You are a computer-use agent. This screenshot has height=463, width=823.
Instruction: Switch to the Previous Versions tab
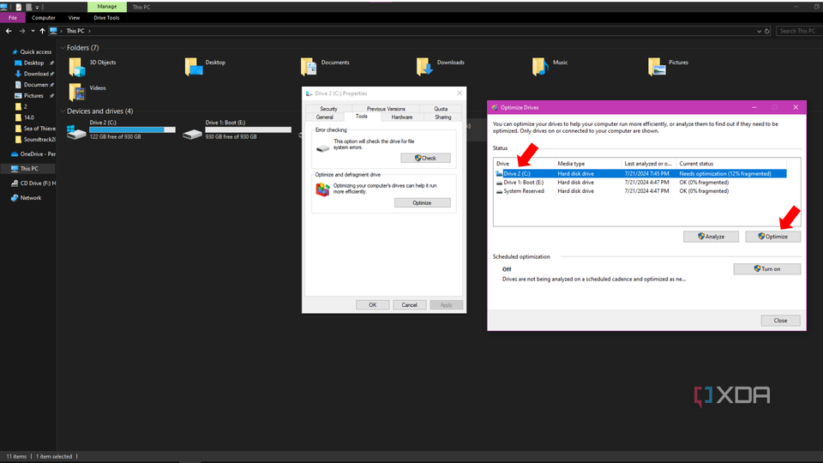(x=386, y=109)
